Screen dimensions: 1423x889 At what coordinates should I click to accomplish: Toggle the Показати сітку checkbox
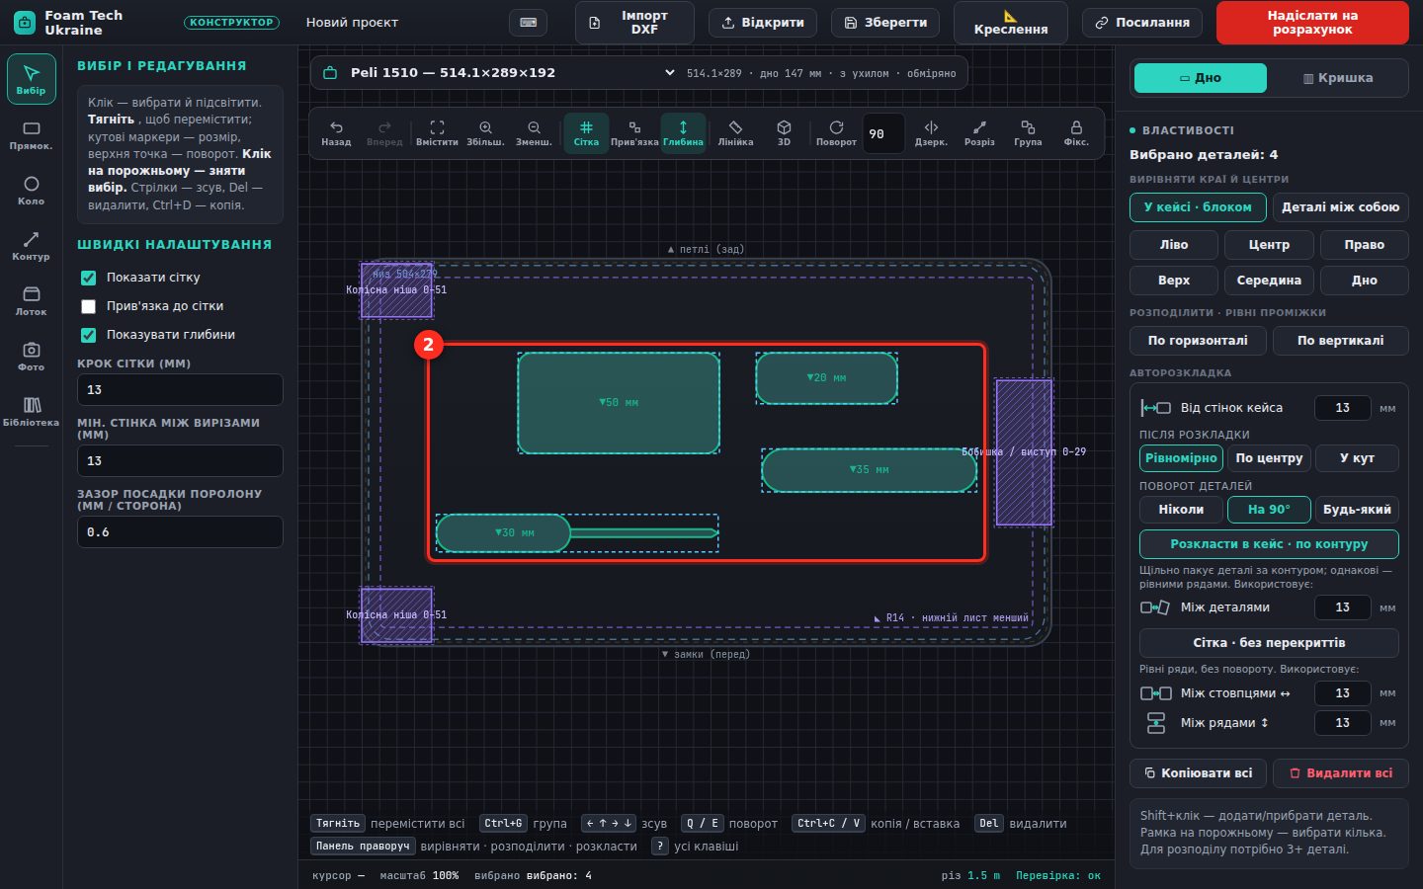88,278
